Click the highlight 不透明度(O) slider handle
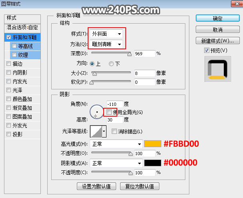This screenshot has width=243, height=198. (x=131, y=154)
